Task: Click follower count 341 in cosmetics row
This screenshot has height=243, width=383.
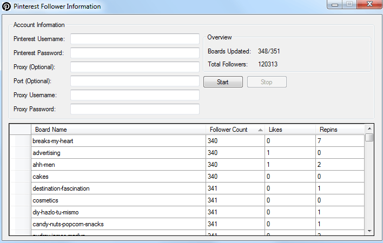Action: pos(235,200)
